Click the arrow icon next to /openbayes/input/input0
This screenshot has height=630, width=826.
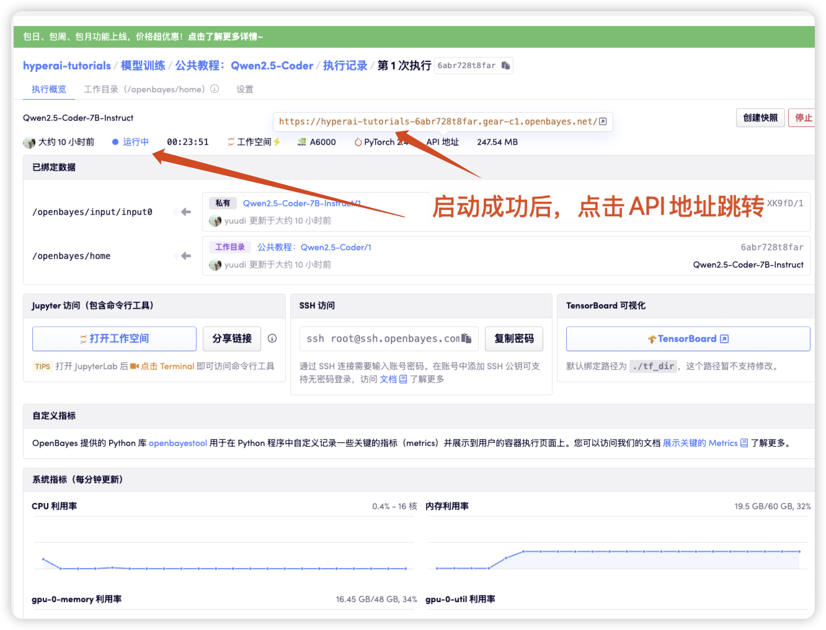pos(185,212)
